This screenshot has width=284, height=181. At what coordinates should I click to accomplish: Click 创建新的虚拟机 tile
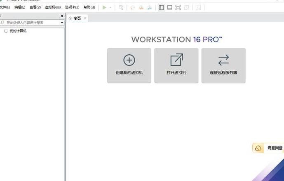(129, 66)
